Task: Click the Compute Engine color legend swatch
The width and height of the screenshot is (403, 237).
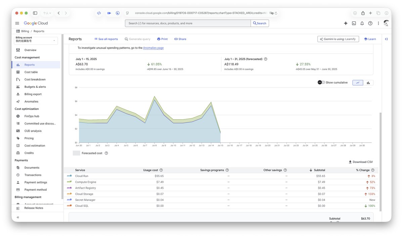Action: click(x=69, y=182)
